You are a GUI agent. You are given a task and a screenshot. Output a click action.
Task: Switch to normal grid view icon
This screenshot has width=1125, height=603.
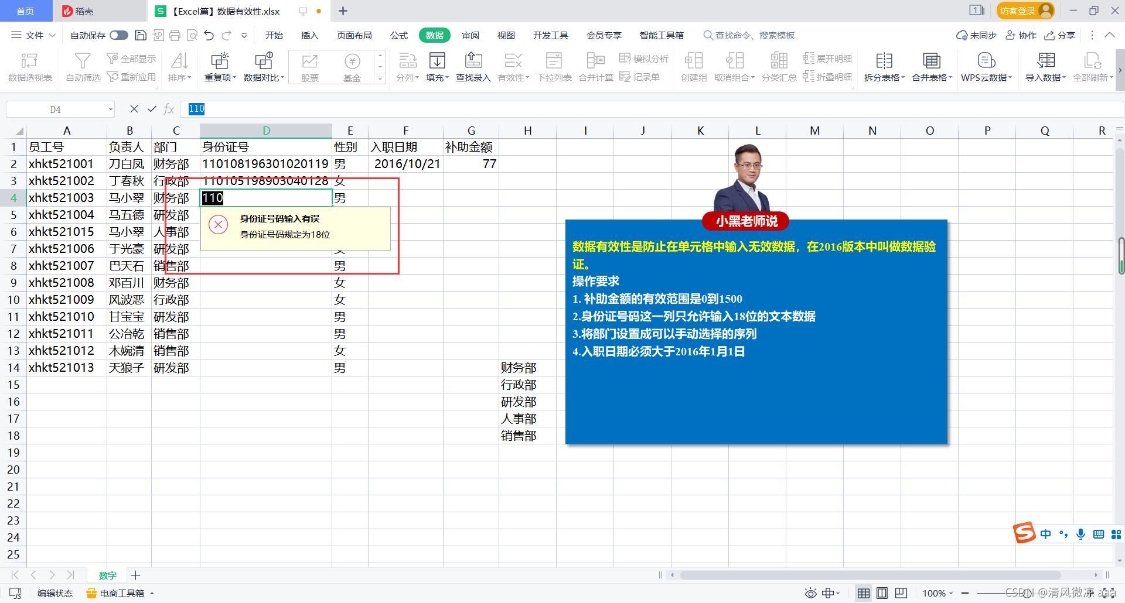[863, 593]
